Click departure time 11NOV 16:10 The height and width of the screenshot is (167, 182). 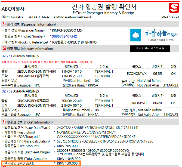coord(72,71)
